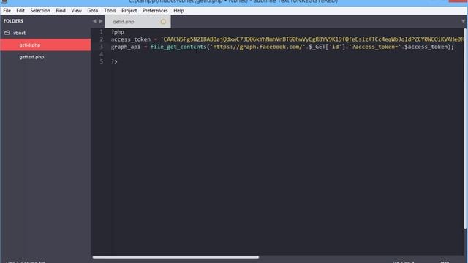Click line number 4 in the gutter
The image size is (468, 263).
click(x=101, y=54)
